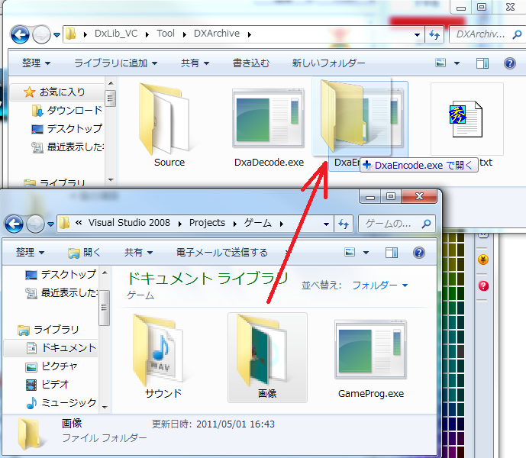Viewport: 526px width, 458px height.
Task: Select GameProg.exe file
Action: click(371, 359)
